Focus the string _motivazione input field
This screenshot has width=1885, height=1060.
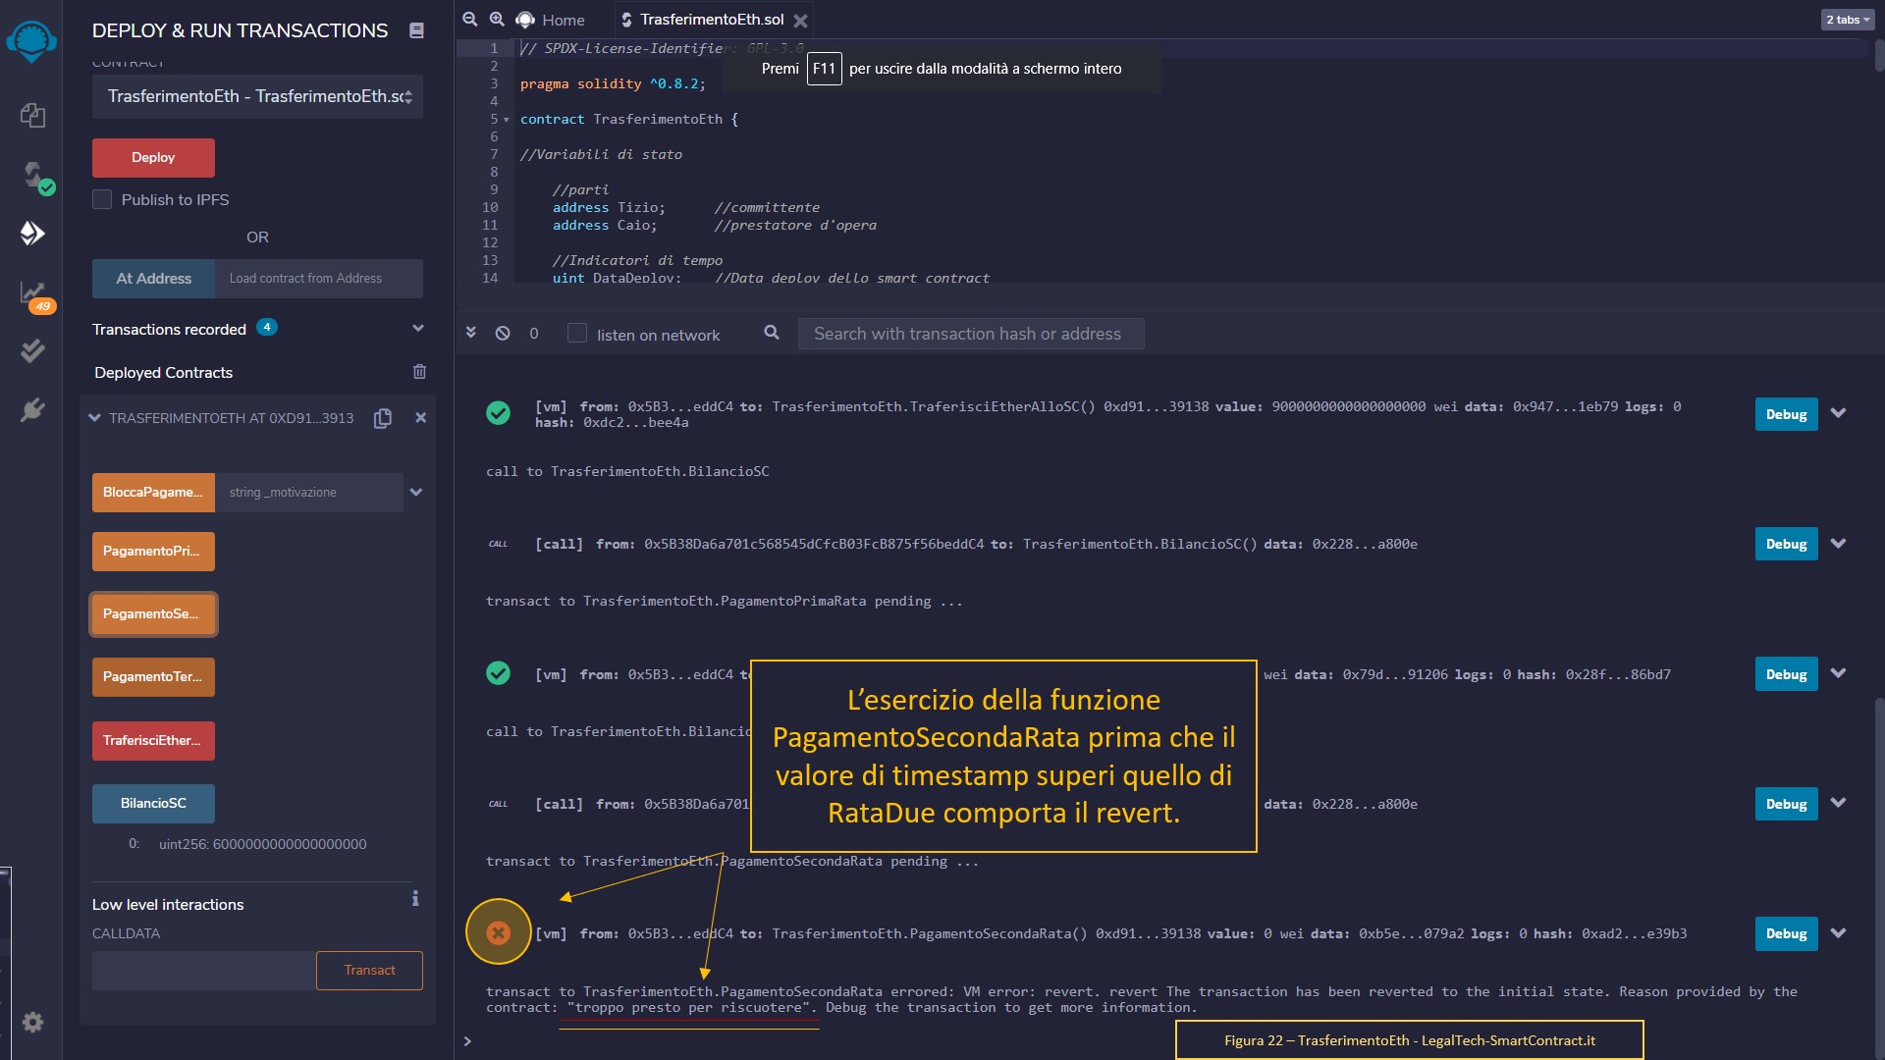[x=309, y=493]
